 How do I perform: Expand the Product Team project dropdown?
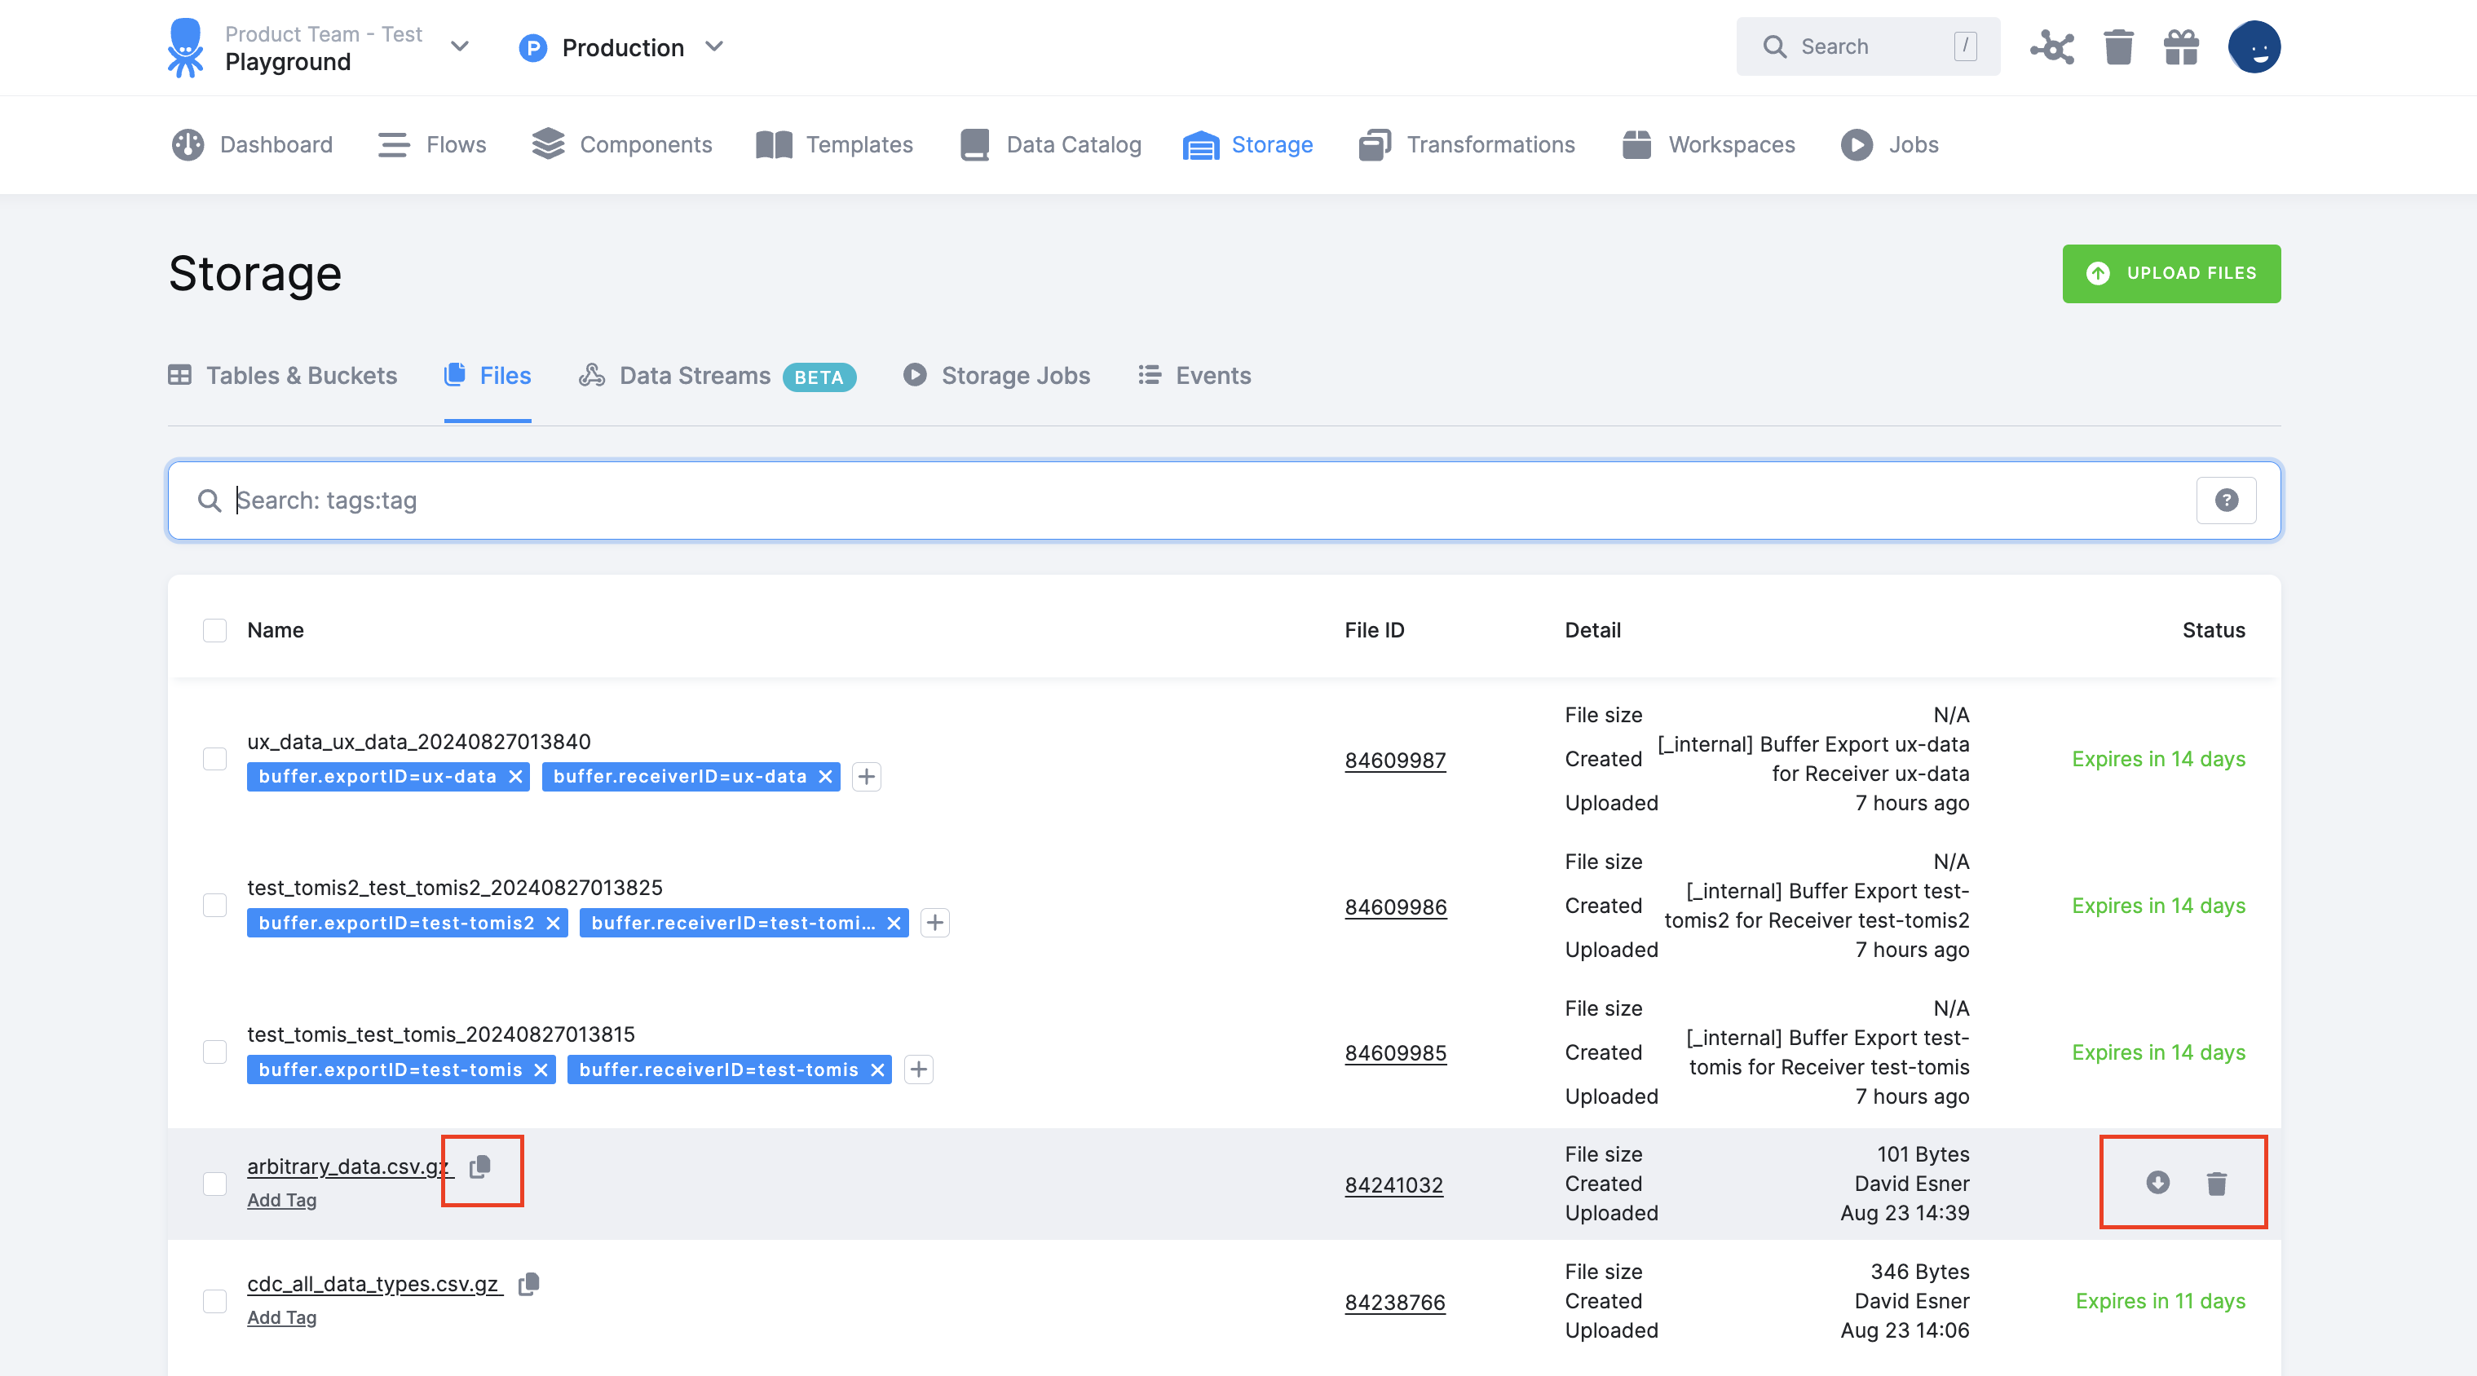tap(460, 46)
